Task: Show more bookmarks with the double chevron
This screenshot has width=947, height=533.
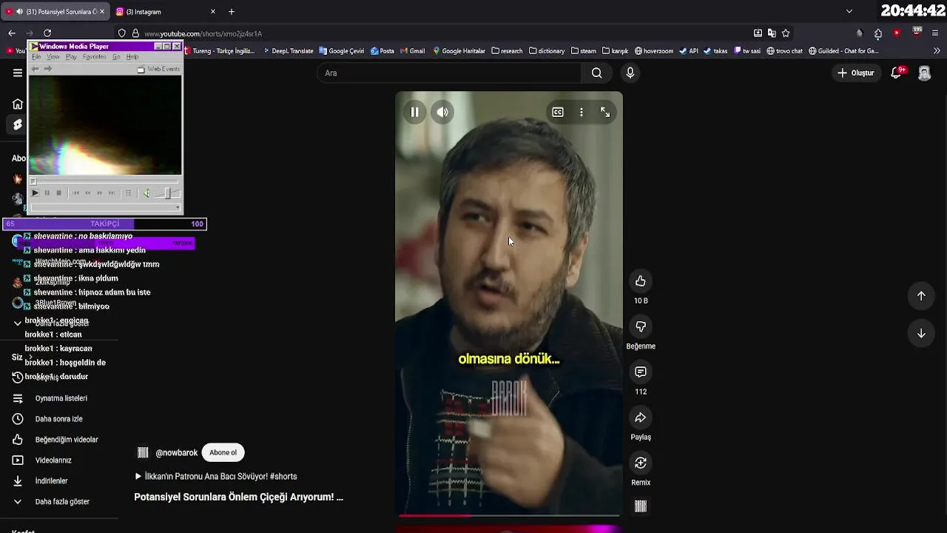Action: [937, 51]
